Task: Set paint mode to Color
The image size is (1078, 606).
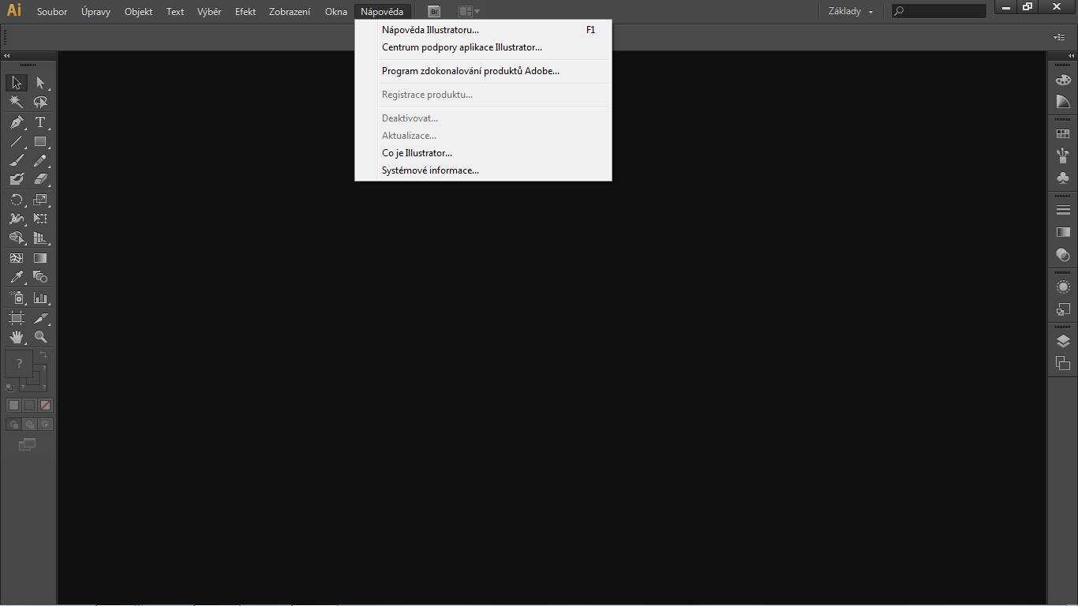Action: [13, 405]
